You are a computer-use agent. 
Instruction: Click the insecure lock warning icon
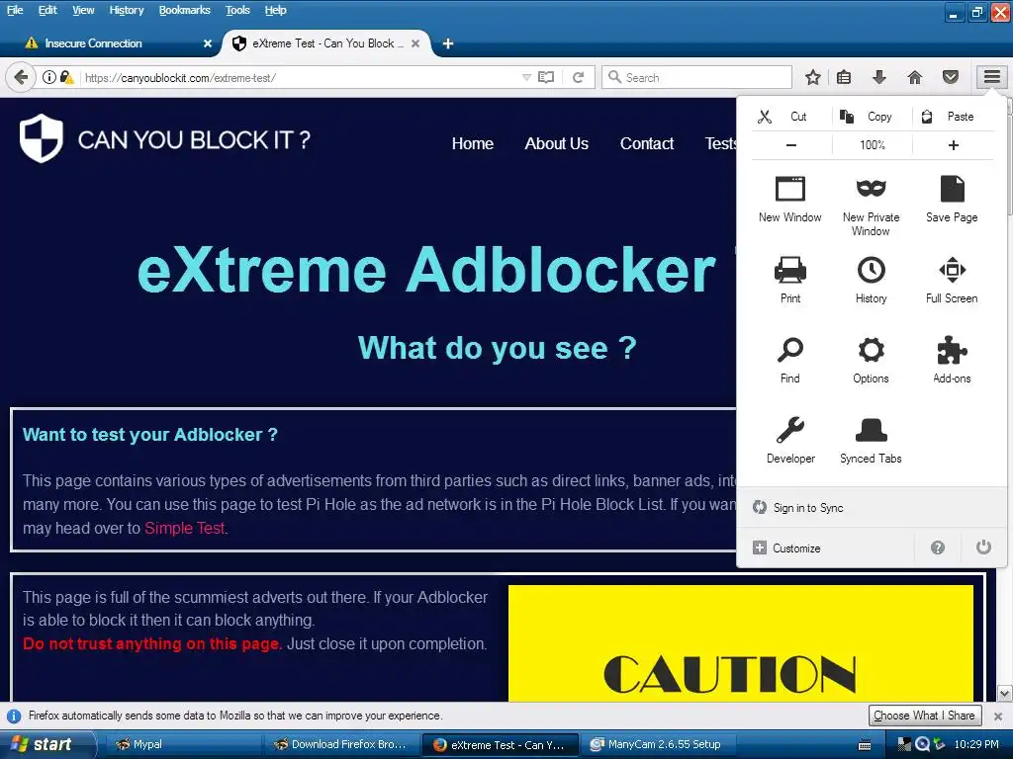coord(66,77)
